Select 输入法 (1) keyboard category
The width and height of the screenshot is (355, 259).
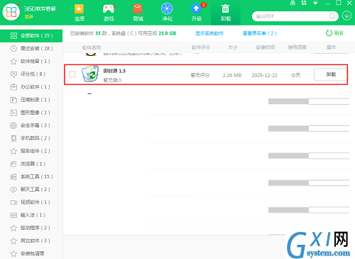click(x=31, y=215)
